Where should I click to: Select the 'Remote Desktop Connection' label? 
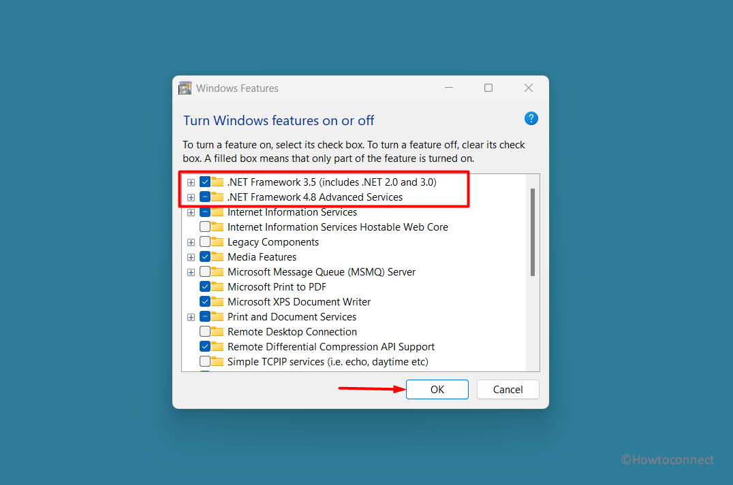point(292,331)
